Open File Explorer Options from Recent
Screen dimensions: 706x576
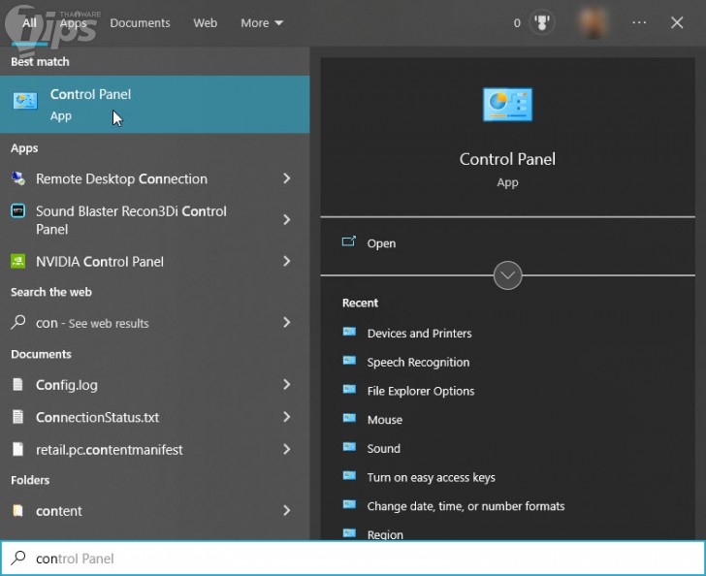(421, 391)
